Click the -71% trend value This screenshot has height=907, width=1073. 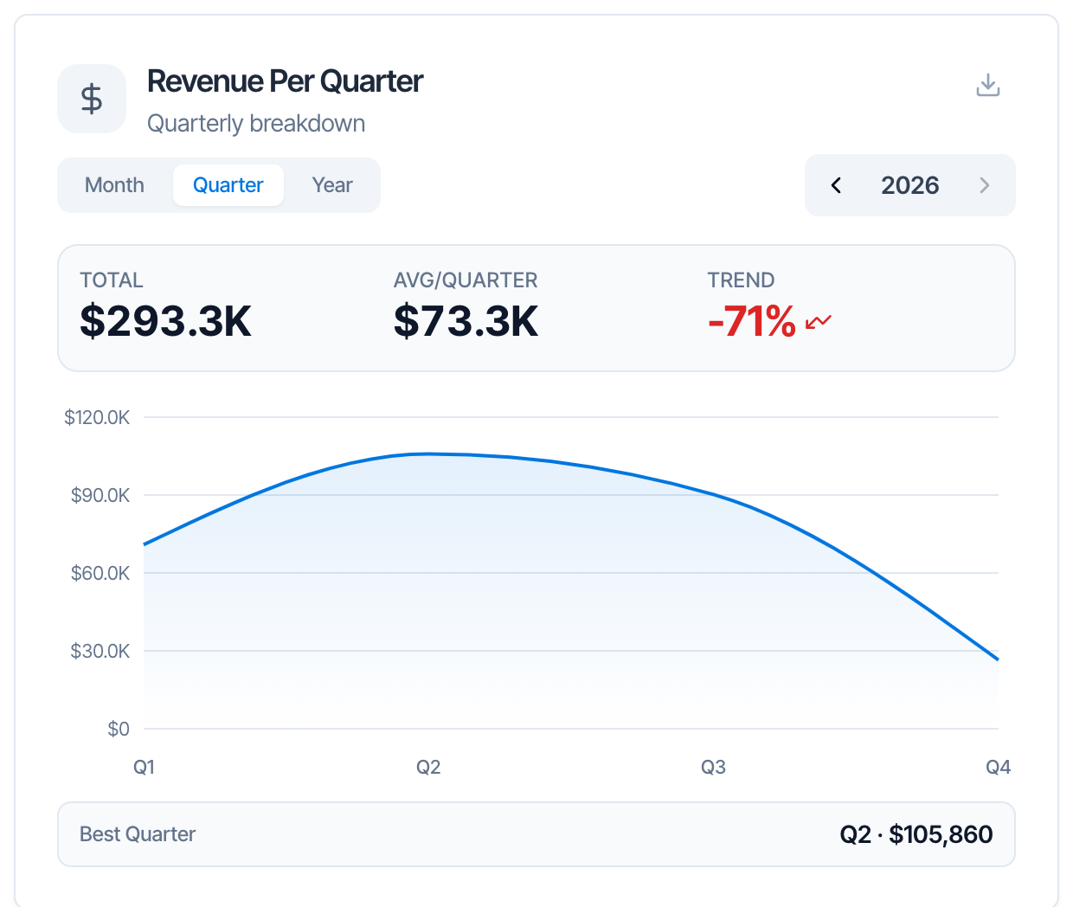(x=751, y=321)
